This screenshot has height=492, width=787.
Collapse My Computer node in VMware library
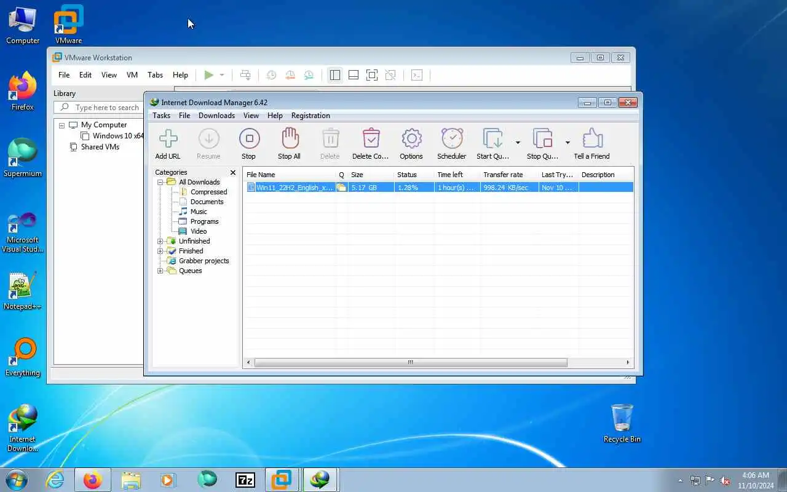61,125
